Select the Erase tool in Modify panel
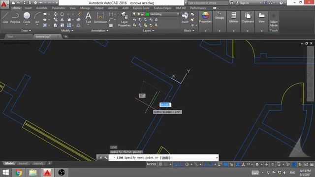 click(79, 14)
